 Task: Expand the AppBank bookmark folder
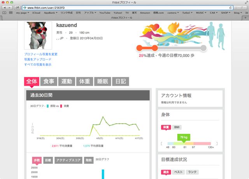coord(51,13)
